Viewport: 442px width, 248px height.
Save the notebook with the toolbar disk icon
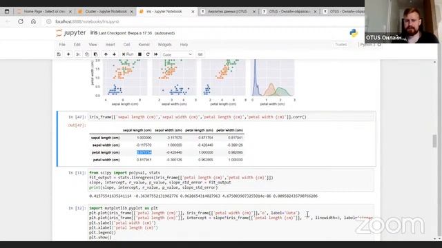[x=59, y=54]
